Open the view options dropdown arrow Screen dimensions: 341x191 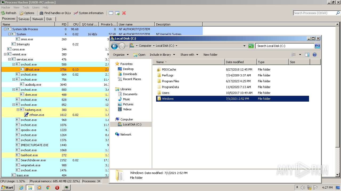tap(300, 55)
